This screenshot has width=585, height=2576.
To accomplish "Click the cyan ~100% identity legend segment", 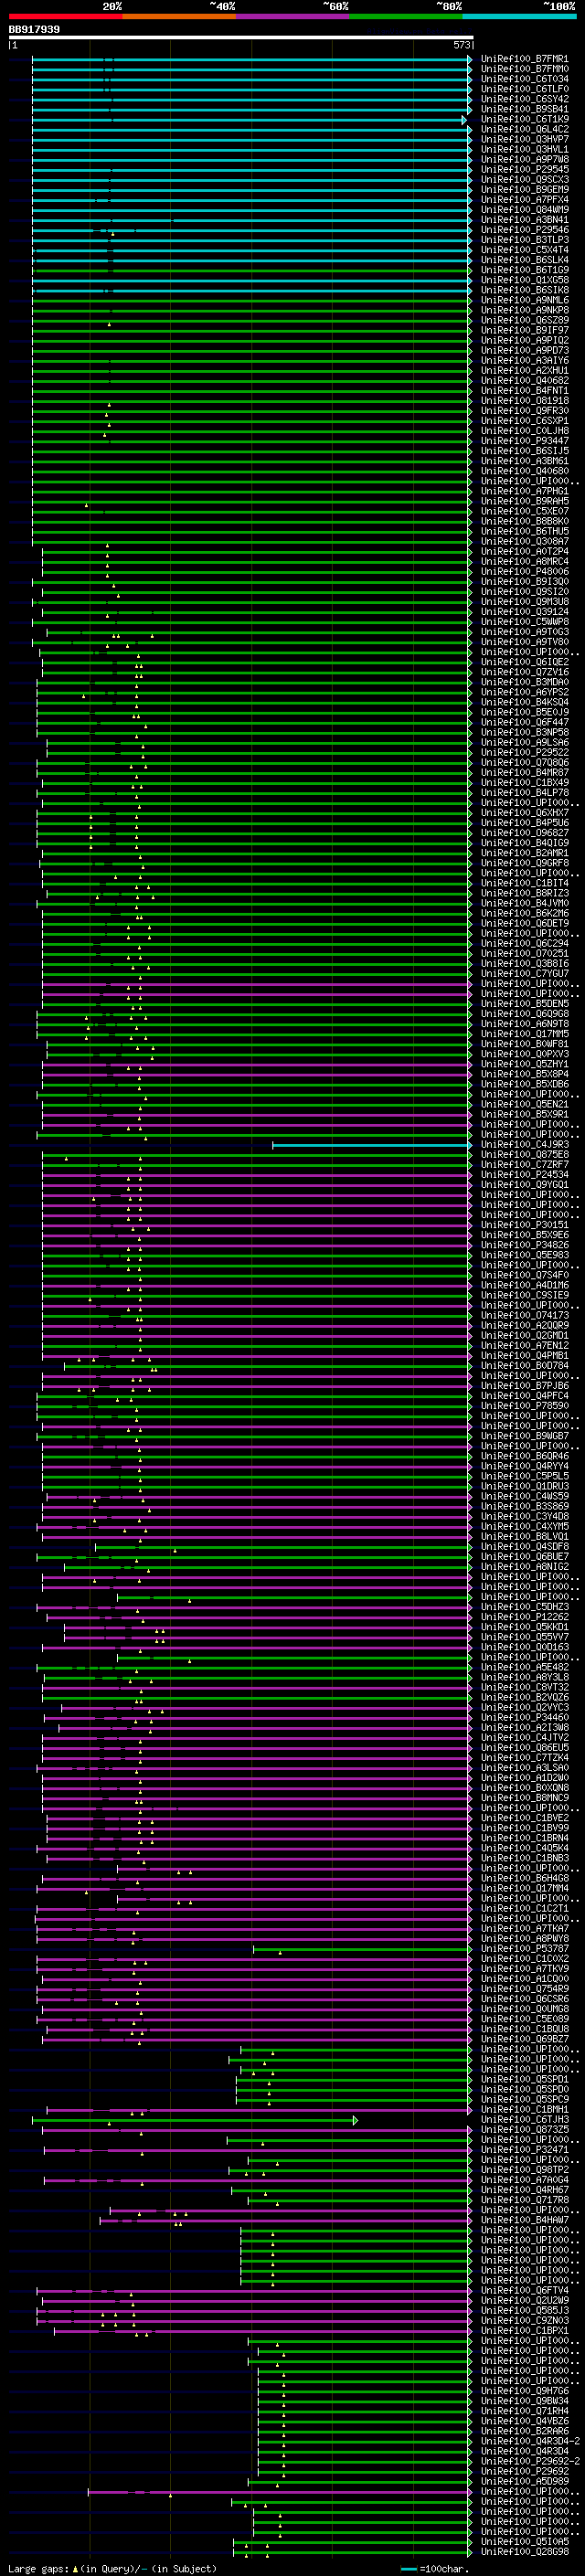I will click(x=519, y=16).
